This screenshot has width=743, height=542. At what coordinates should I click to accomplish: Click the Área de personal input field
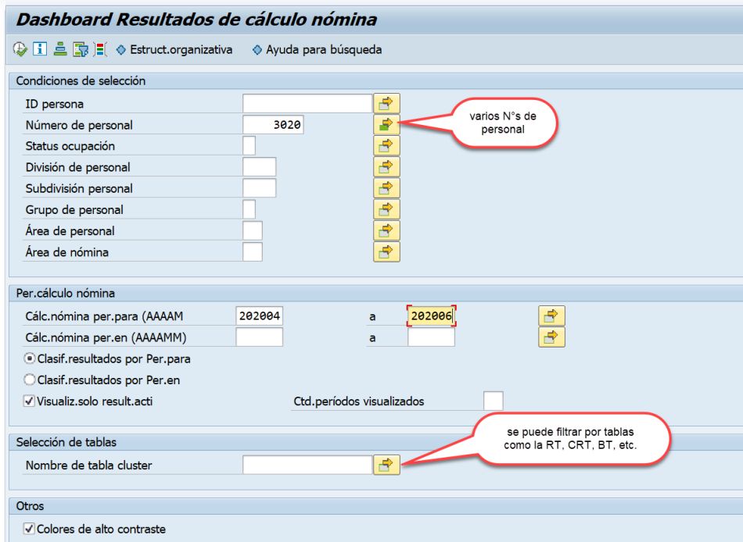[252, 230]
